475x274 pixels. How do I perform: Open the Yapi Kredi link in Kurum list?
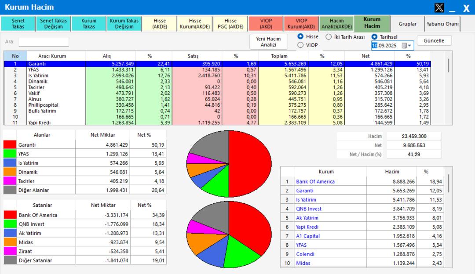coord(307,227)
